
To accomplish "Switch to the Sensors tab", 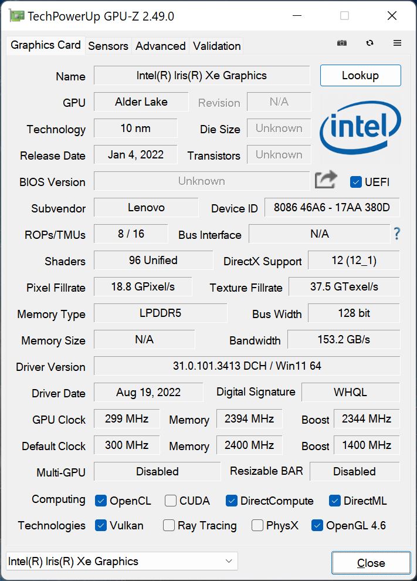I will tap(108, 46).
